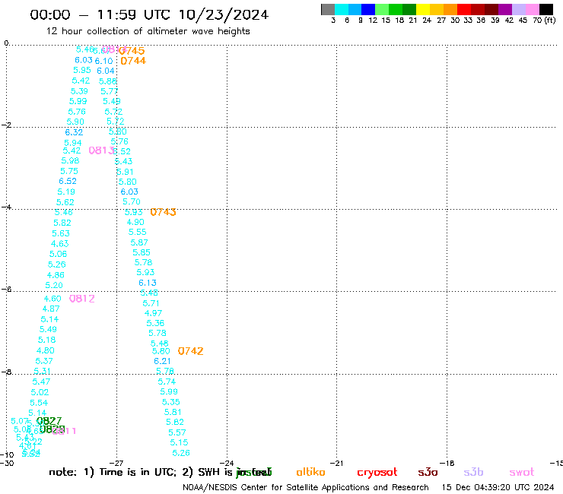Click the 'altika' satellite legend label
Viewport: 563px width, 494px height.
(x=310, y=472)
